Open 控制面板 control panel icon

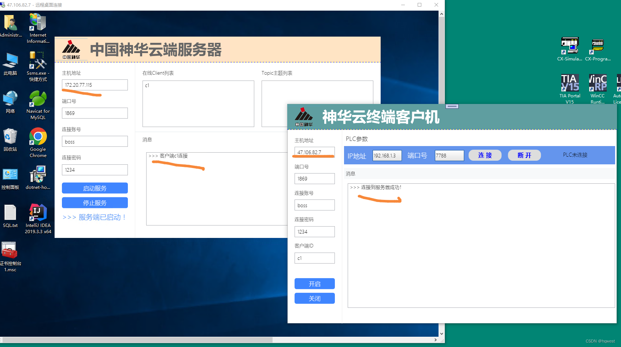tap(10, 178)
